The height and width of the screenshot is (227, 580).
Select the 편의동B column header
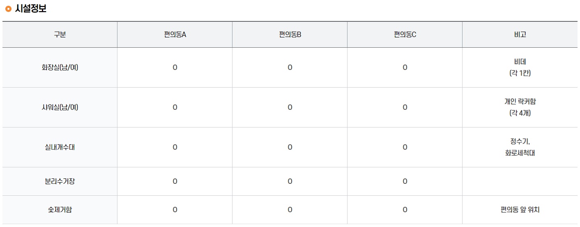[x=290, y=35]
